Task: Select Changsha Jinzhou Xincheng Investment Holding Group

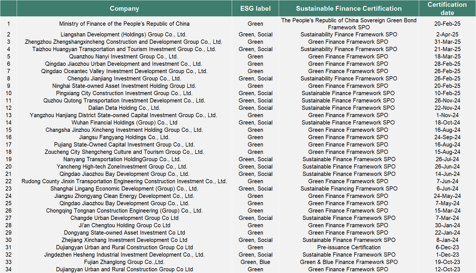Action: click(x=124, y=130)
